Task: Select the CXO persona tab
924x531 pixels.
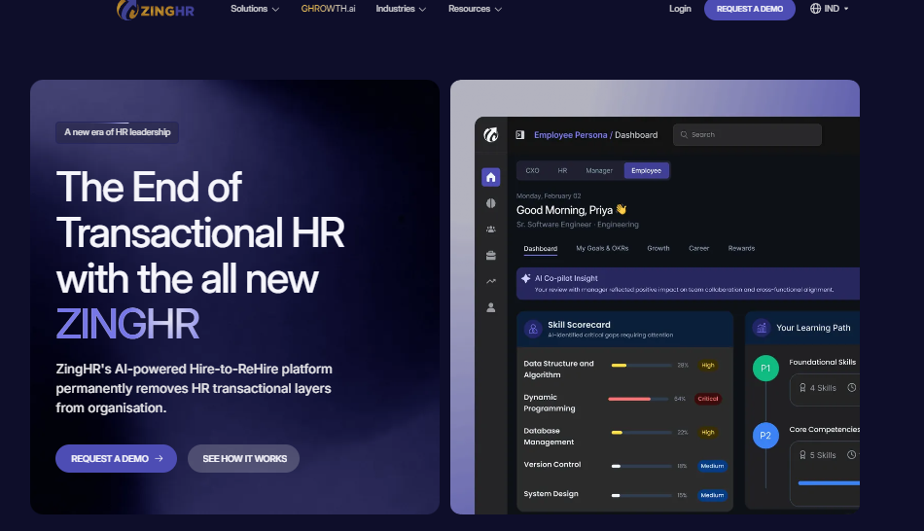Action: coord(532,171)
